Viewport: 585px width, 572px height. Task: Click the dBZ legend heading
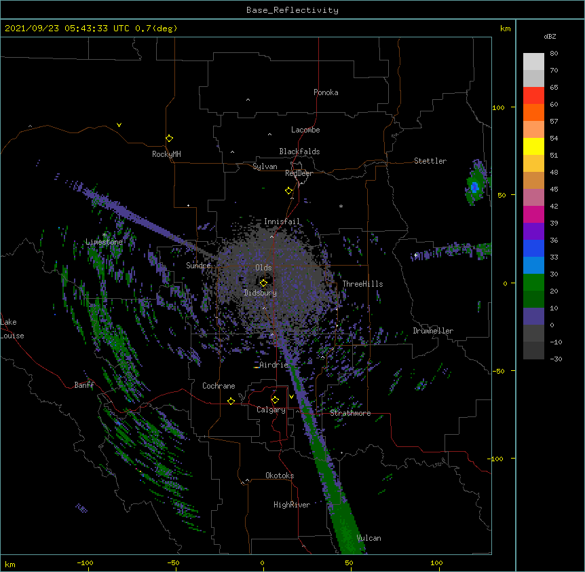pos(550,36)
